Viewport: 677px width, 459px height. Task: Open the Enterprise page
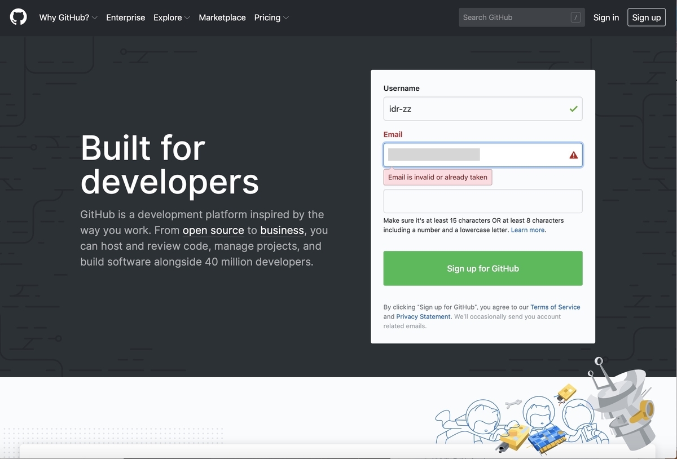point(125,17)
